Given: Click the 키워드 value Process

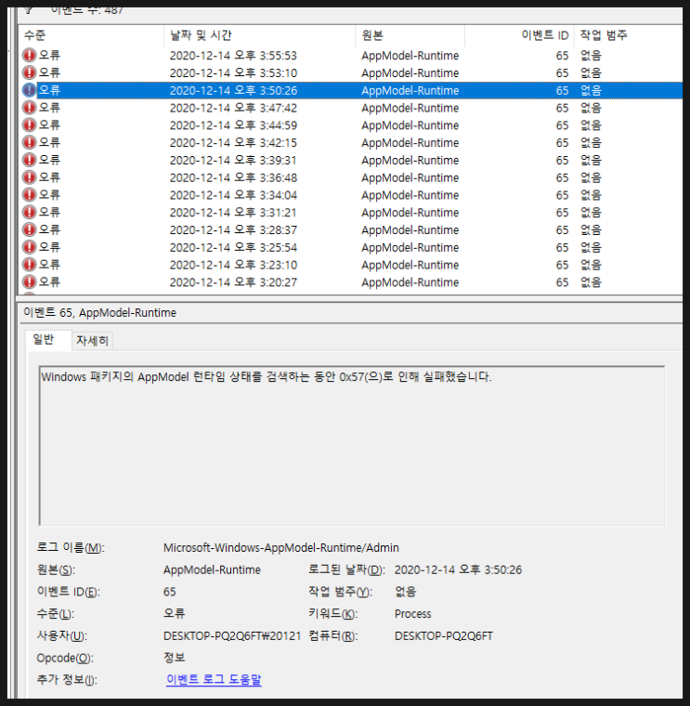Looking at the screenshot, I should click(412, 614).
